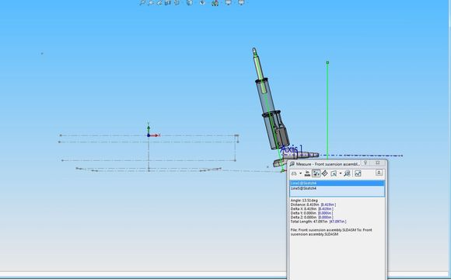The image size is (451, 280).
Task: Click the Angle 13.51 deg result
Action: (x=304, y=201)
